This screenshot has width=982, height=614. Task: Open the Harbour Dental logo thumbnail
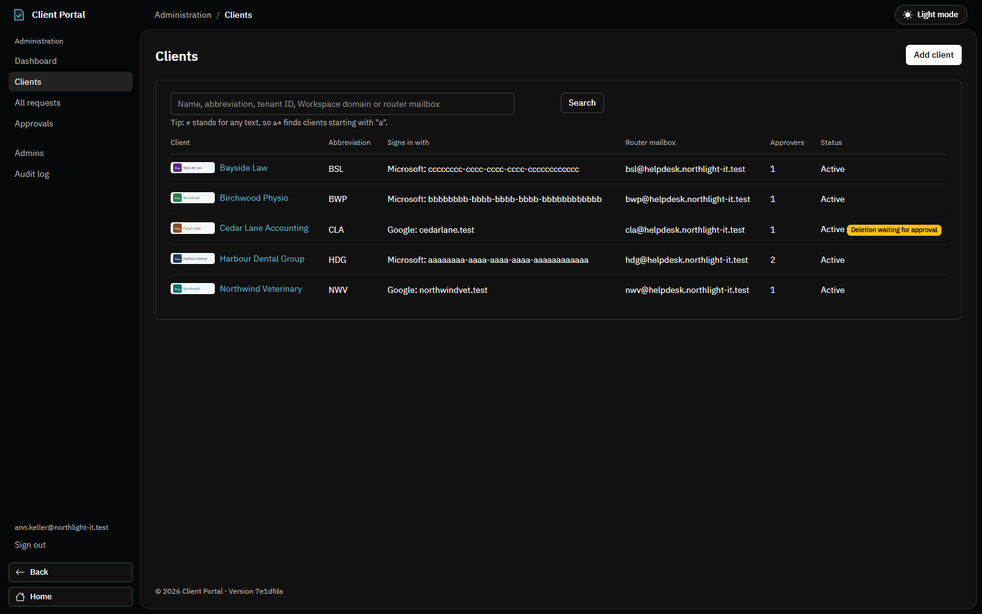tap(193, 258)
